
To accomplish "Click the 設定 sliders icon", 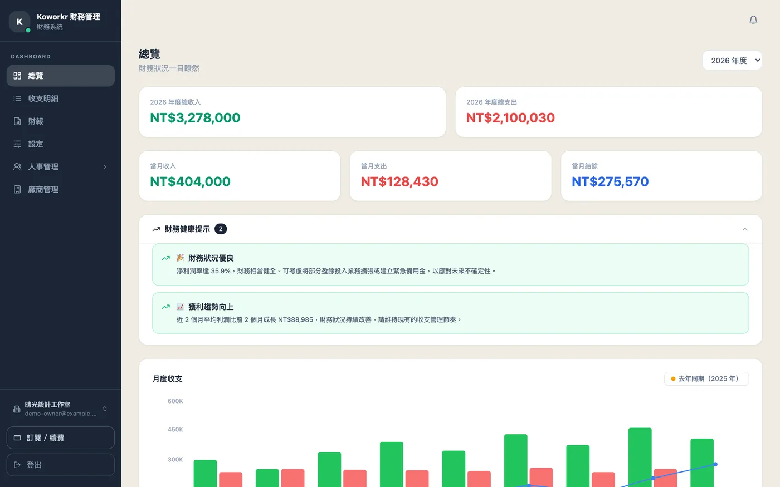I will 17,144.
